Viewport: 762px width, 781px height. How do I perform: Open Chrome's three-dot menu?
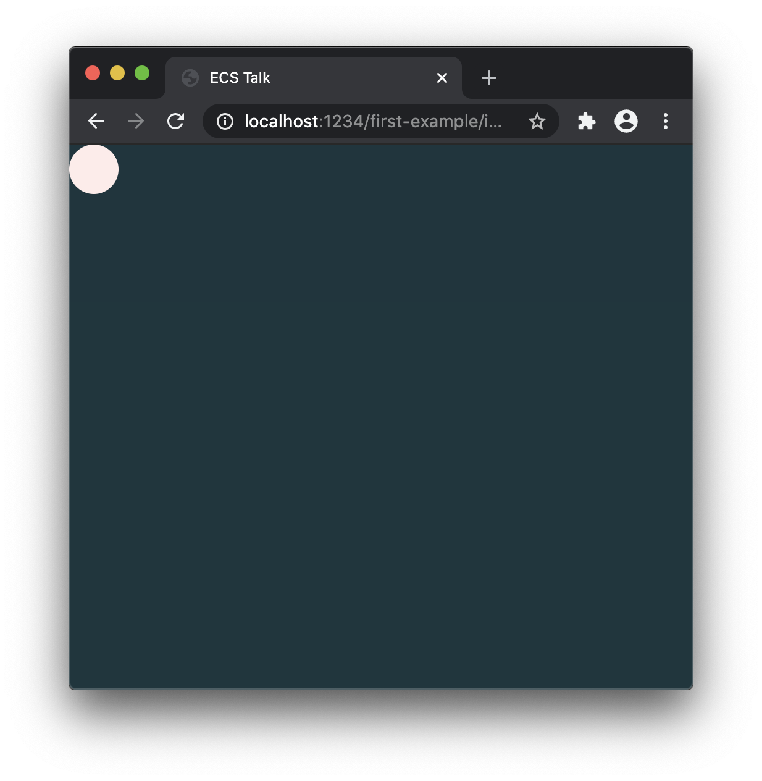pyautogui.click(x=666, y=121)
